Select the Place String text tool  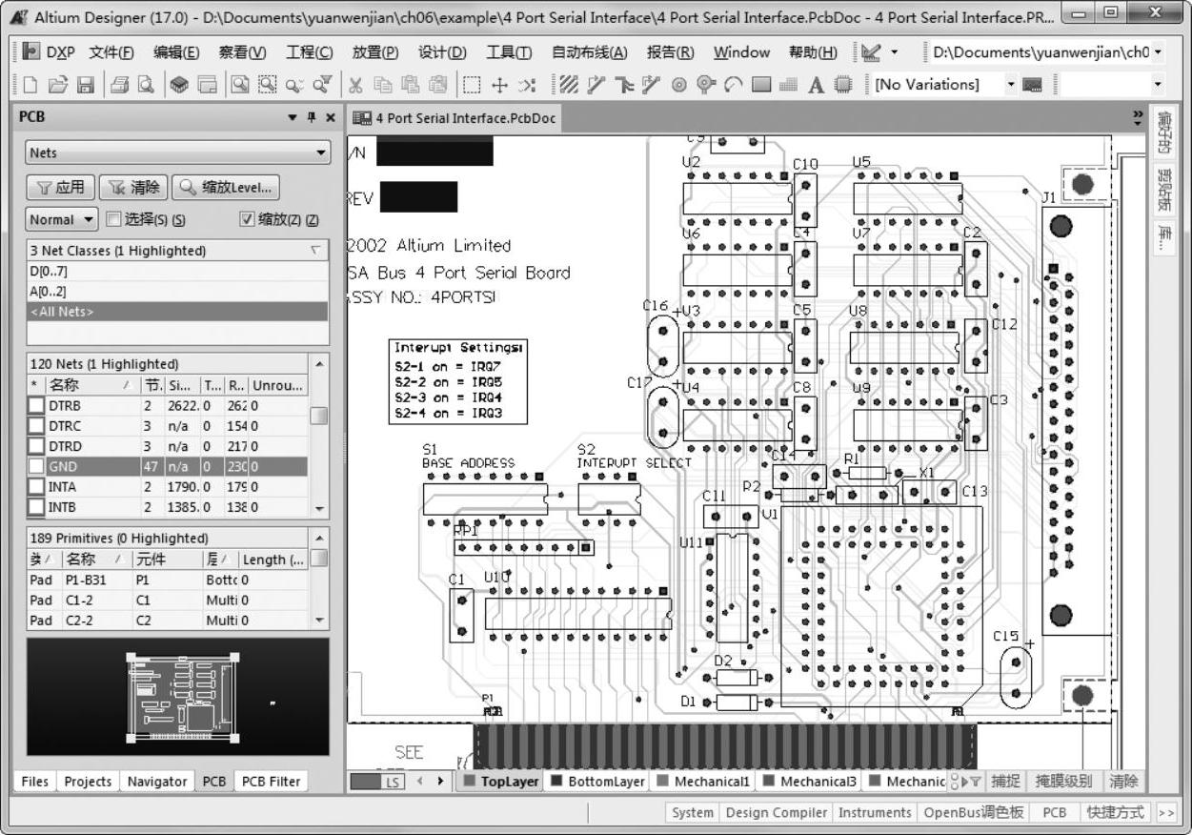point(816,85)
